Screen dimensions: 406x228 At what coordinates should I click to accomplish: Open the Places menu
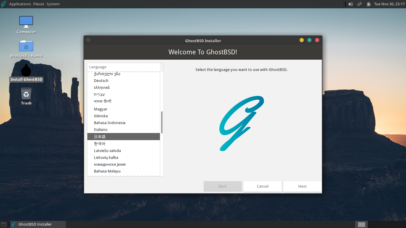click(x=39, y=4)
